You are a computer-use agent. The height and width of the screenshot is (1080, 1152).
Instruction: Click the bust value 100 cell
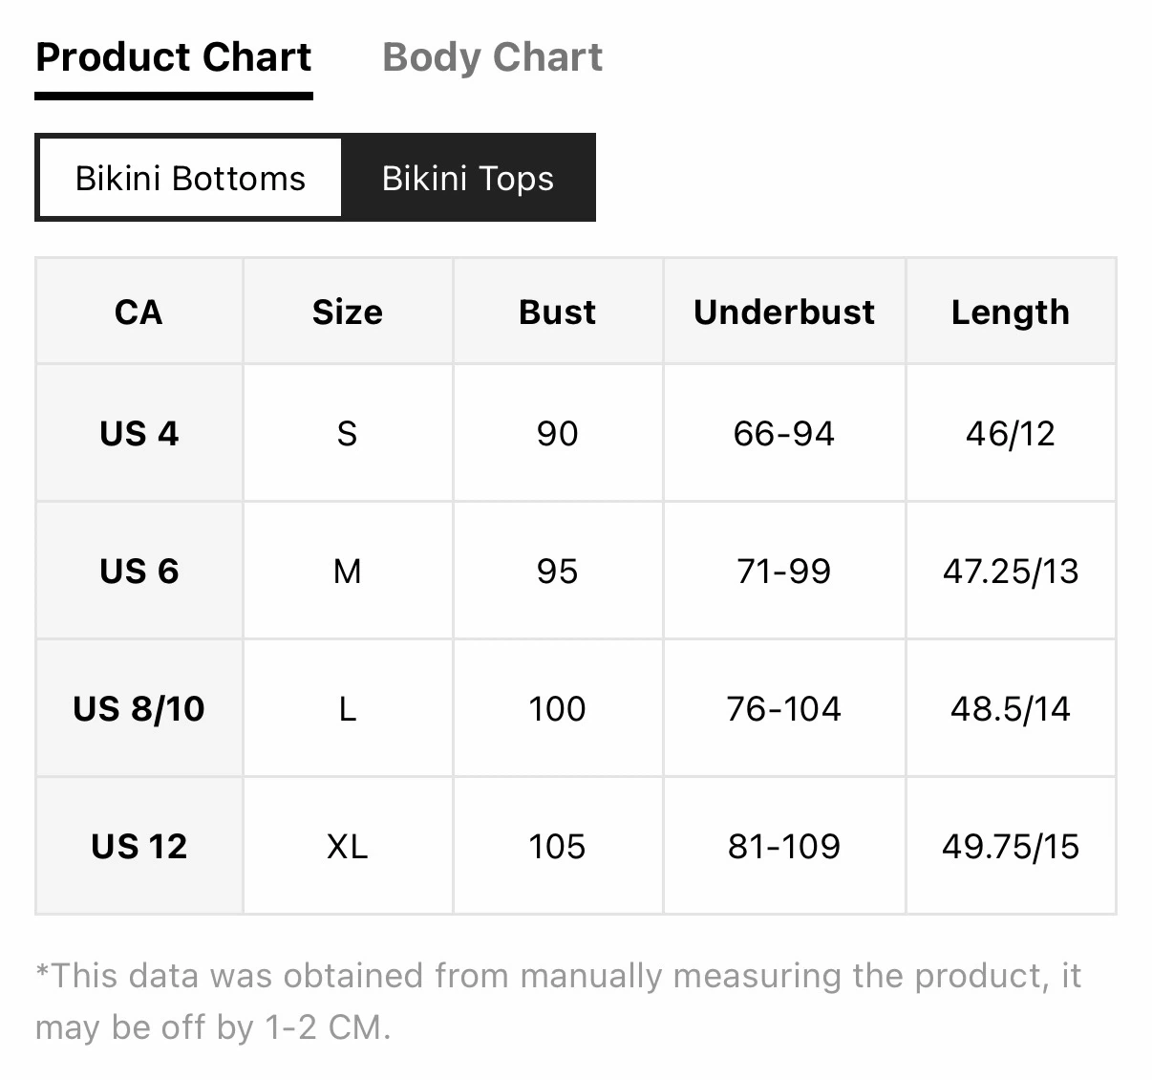[x=558, y=708]
